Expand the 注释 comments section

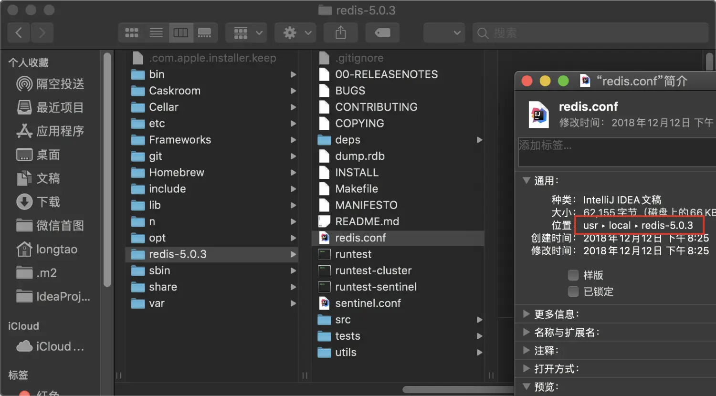coord(526,350)
